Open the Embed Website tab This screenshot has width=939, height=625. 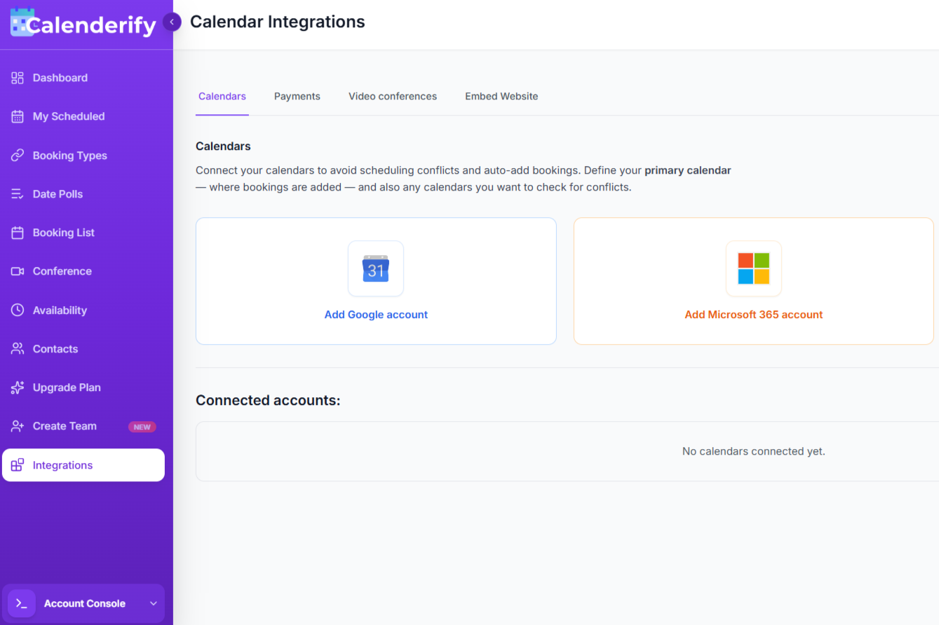tap(501, 96)
